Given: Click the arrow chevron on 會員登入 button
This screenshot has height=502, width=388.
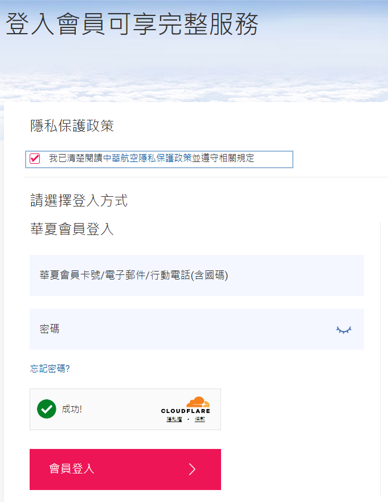Looking at the screenshot, I should point(192,469).
